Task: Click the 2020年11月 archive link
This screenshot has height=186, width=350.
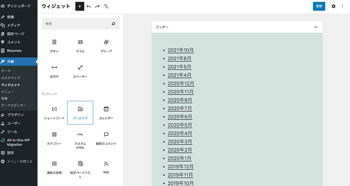Action: pos(181,92)
